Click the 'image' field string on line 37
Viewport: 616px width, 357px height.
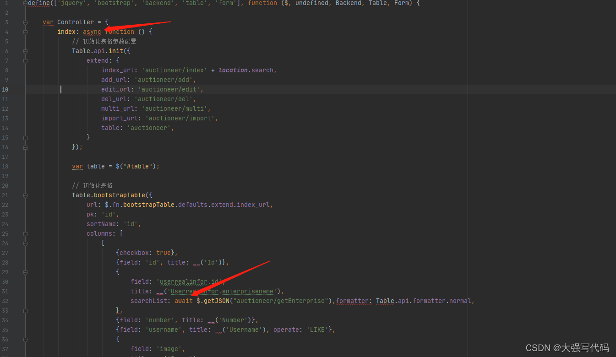tap(169, 349)
